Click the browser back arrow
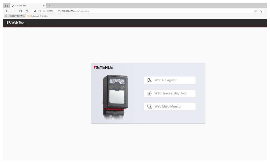This screenshot has width=270, height=165. click(7, 11)
